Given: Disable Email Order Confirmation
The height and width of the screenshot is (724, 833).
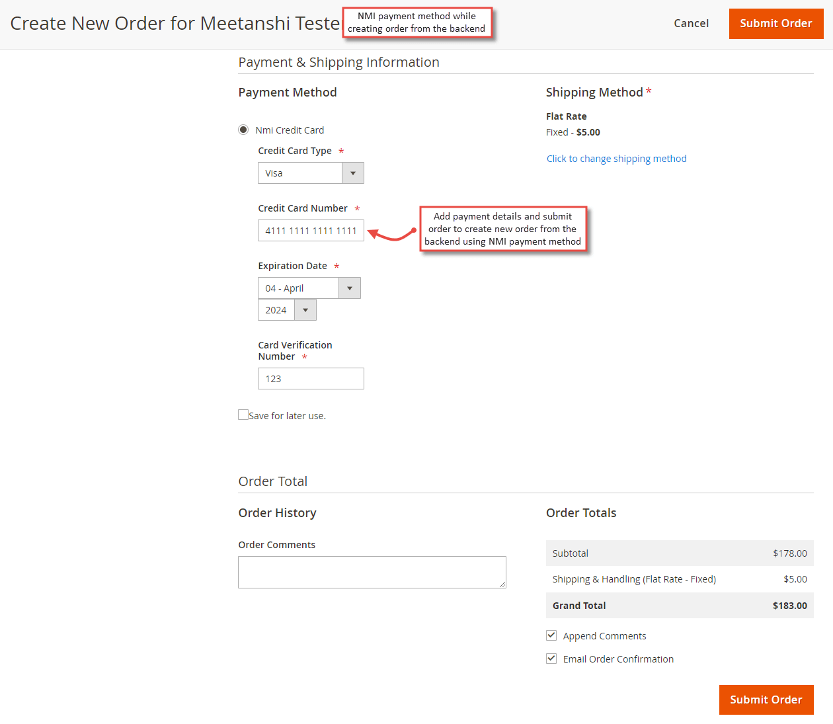Looking at the screenshot, I should (x=551, y=658).
